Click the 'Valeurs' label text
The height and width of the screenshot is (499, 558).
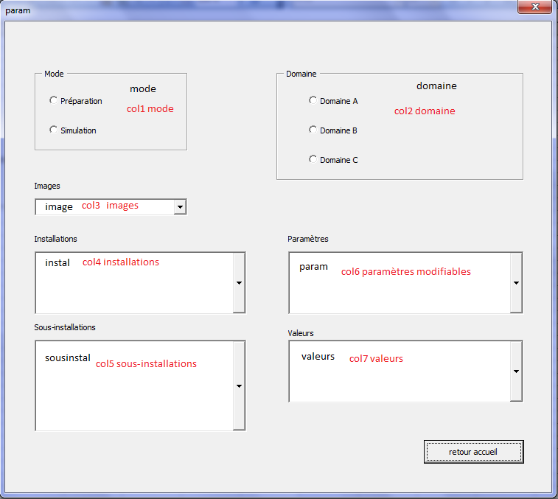pyautogui.click(x=301, y=333)
